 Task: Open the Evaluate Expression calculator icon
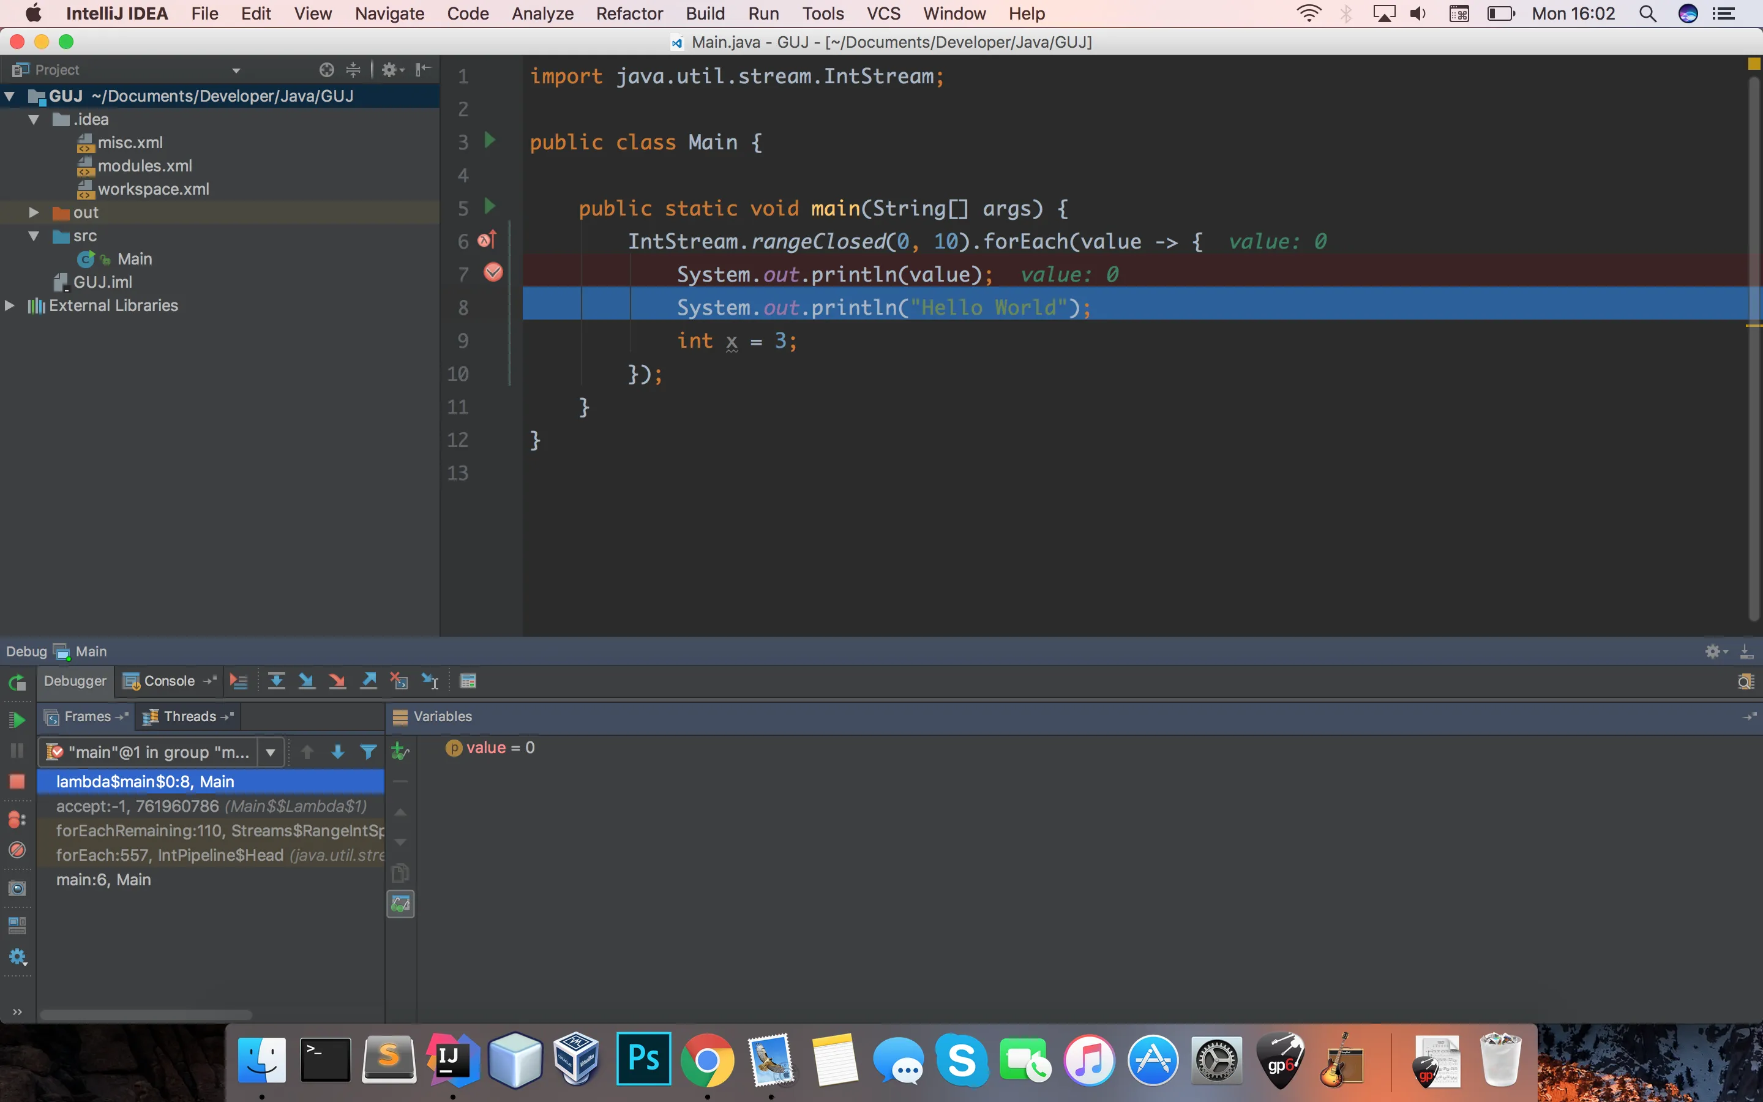[x=468, y=681]
